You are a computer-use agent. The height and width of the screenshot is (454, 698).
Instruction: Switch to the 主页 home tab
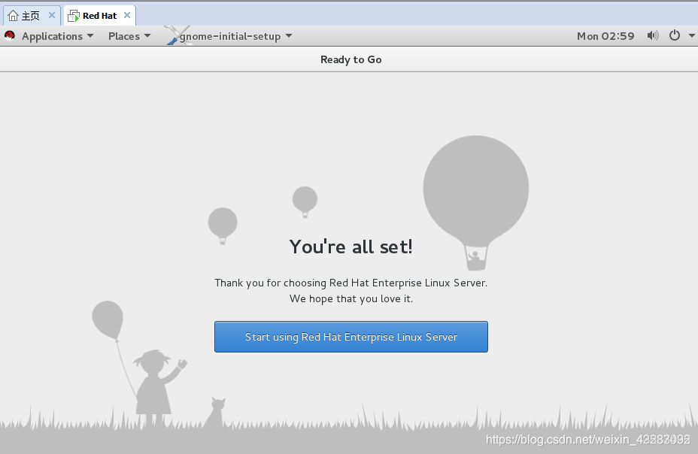tap(30, 16)
